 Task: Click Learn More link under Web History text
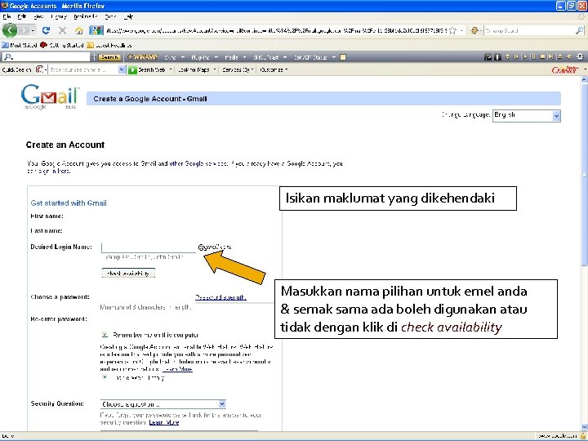[177, 369]
